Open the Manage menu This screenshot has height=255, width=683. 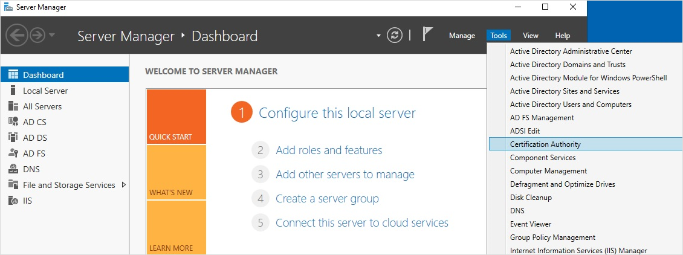point(462,36)
